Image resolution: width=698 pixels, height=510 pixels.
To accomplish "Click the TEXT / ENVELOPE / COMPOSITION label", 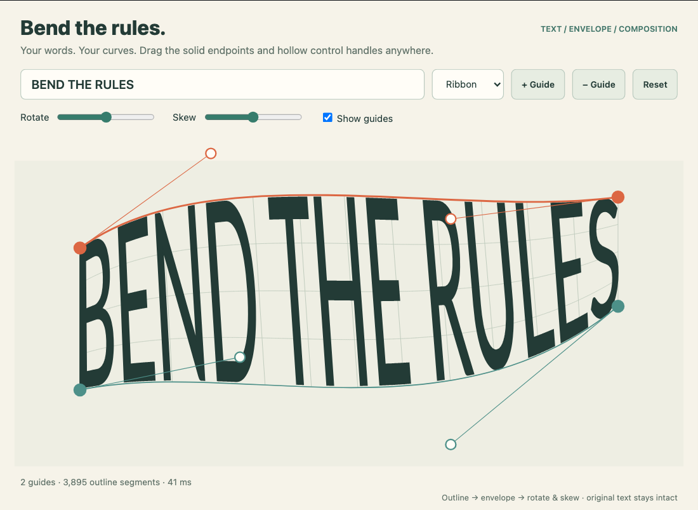I will 609,29.
